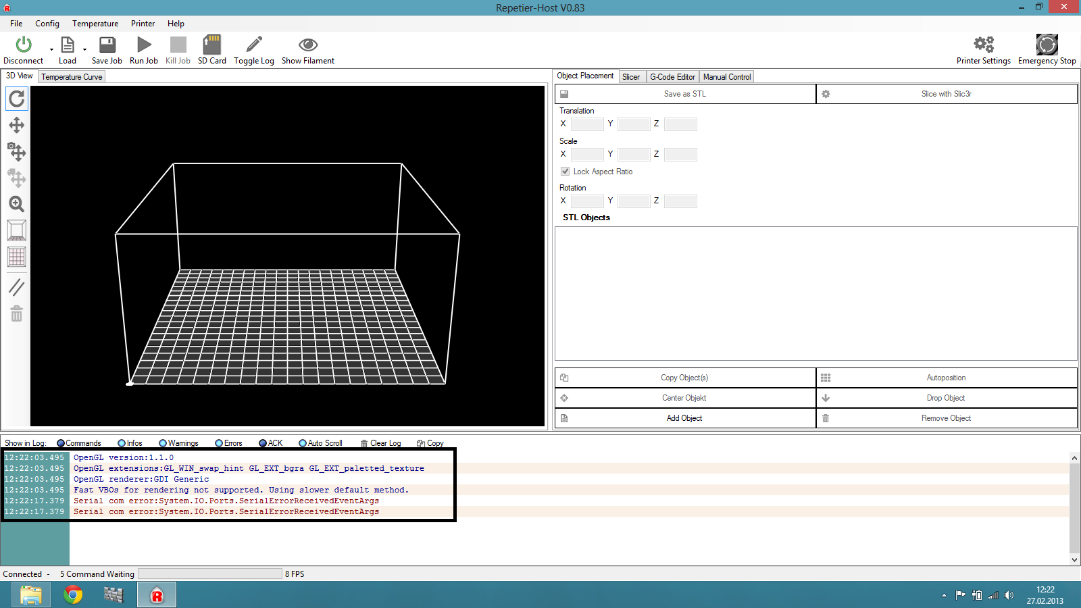Open the Help menu
Viewport: 1081px width, 608px height.
point(176,24)
